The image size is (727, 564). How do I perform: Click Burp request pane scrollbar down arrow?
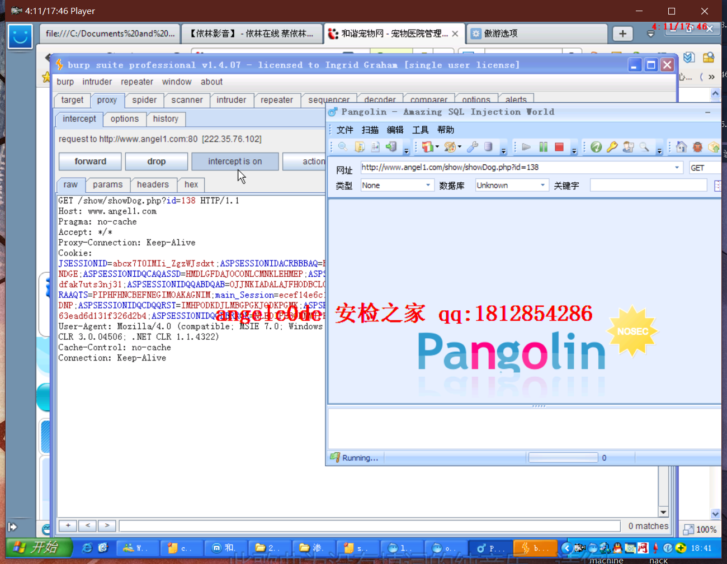663,512
